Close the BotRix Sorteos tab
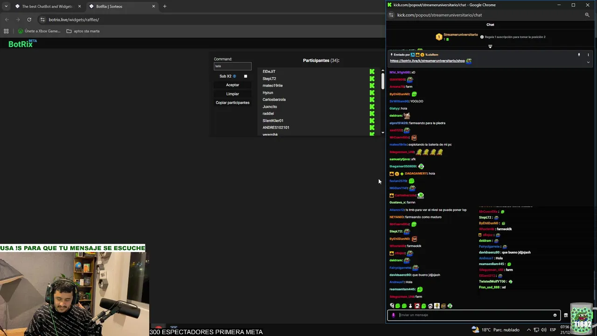The image size is (597, 336). 153,7
